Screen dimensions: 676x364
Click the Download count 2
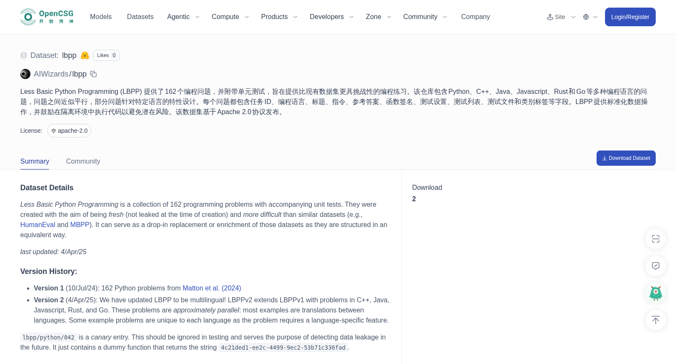coord(414,199)
